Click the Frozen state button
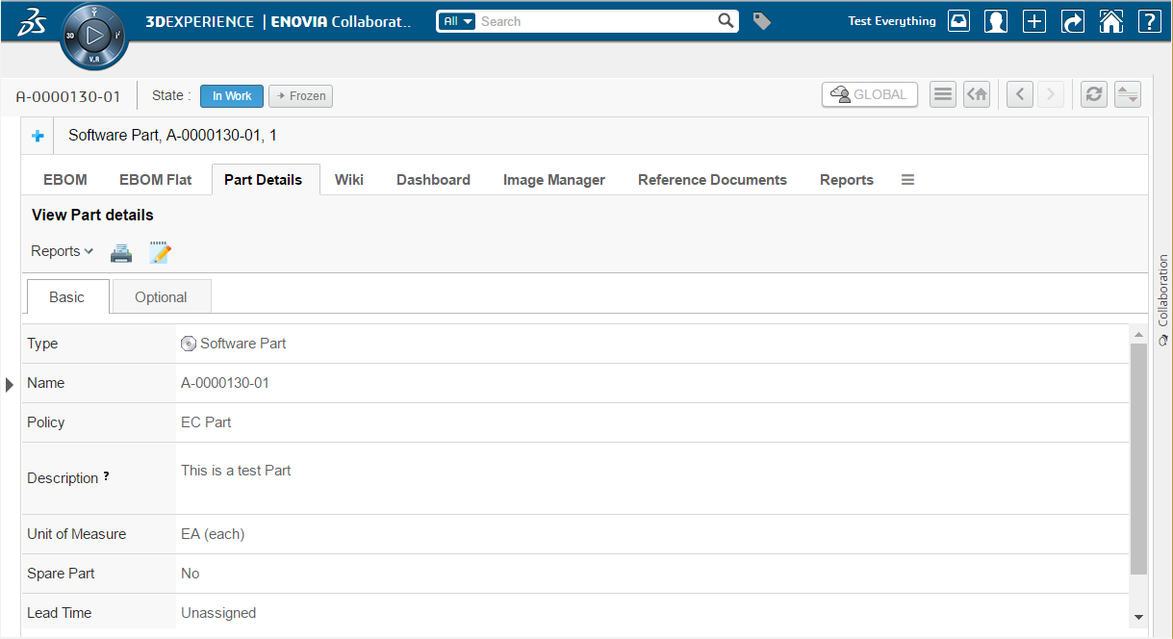 pos(300,96)
